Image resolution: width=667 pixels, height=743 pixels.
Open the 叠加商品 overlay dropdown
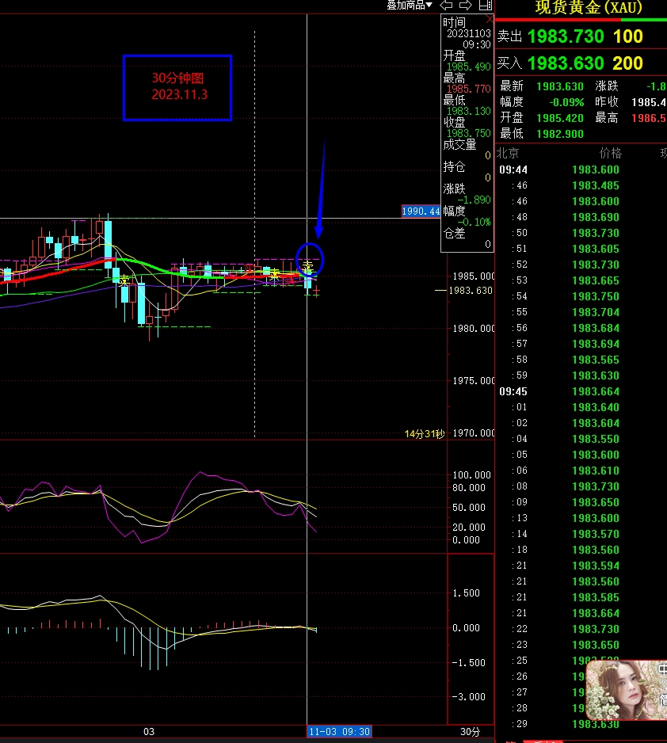410,6
